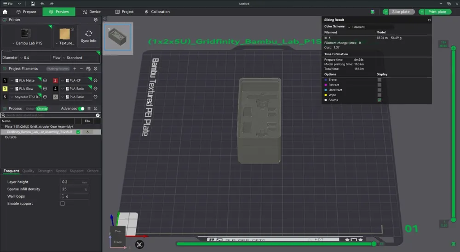Uncheck the Seams display checkbox

(x=379, y=100)
